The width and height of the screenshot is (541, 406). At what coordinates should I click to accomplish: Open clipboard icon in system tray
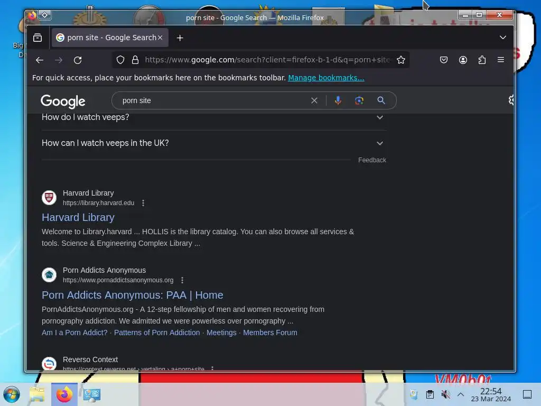[430, 394]
